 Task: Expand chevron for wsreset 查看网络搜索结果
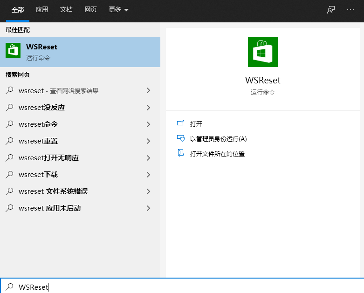tap(149, 90)
